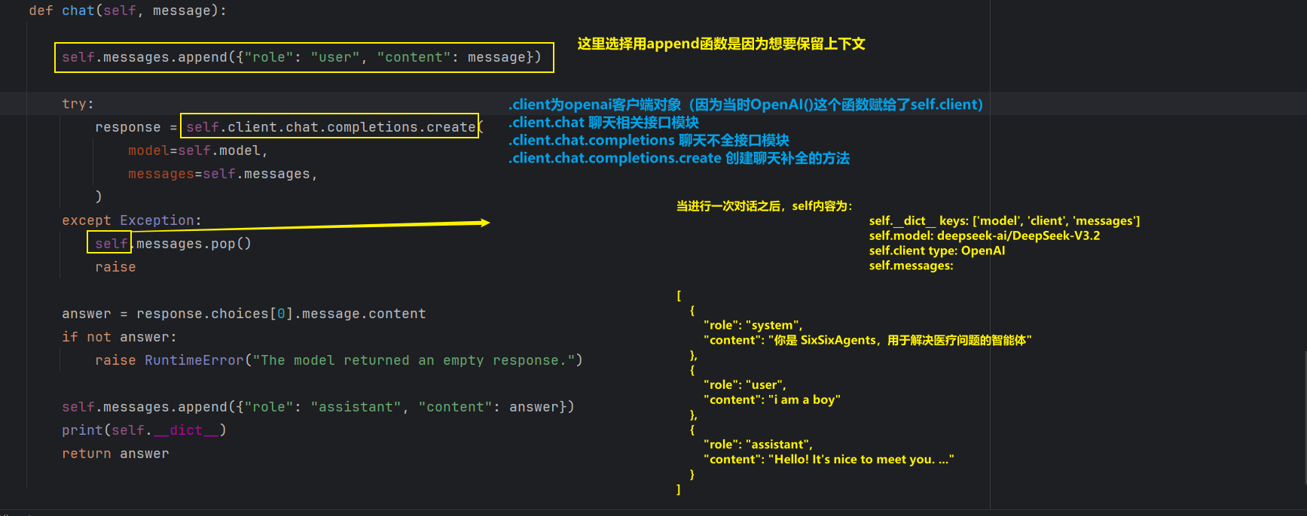Click the 'answer = response.choices[0].message.content' line
This screenshot has width=1307, height=516.
244,314
